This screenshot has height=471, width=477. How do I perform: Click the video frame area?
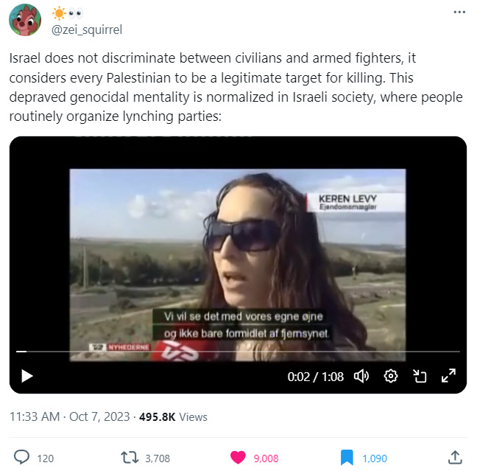click(x=238, y=265)
